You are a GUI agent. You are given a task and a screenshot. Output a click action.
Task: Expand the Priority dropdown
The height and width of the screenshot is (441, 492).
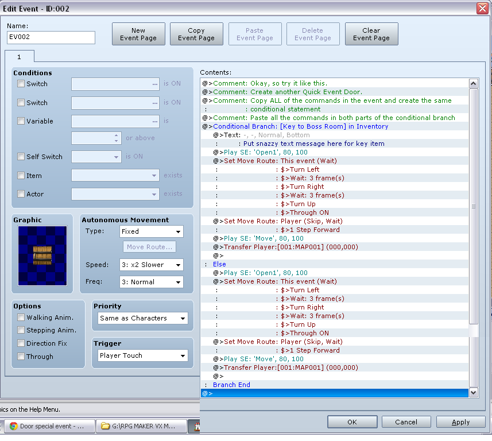pyautogui.click(x=142, y=318)
